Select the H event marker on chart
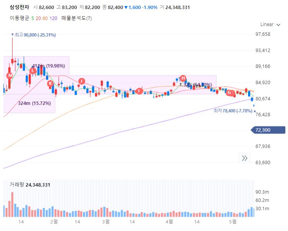The image size is (288, 231). tap(183, 78)
